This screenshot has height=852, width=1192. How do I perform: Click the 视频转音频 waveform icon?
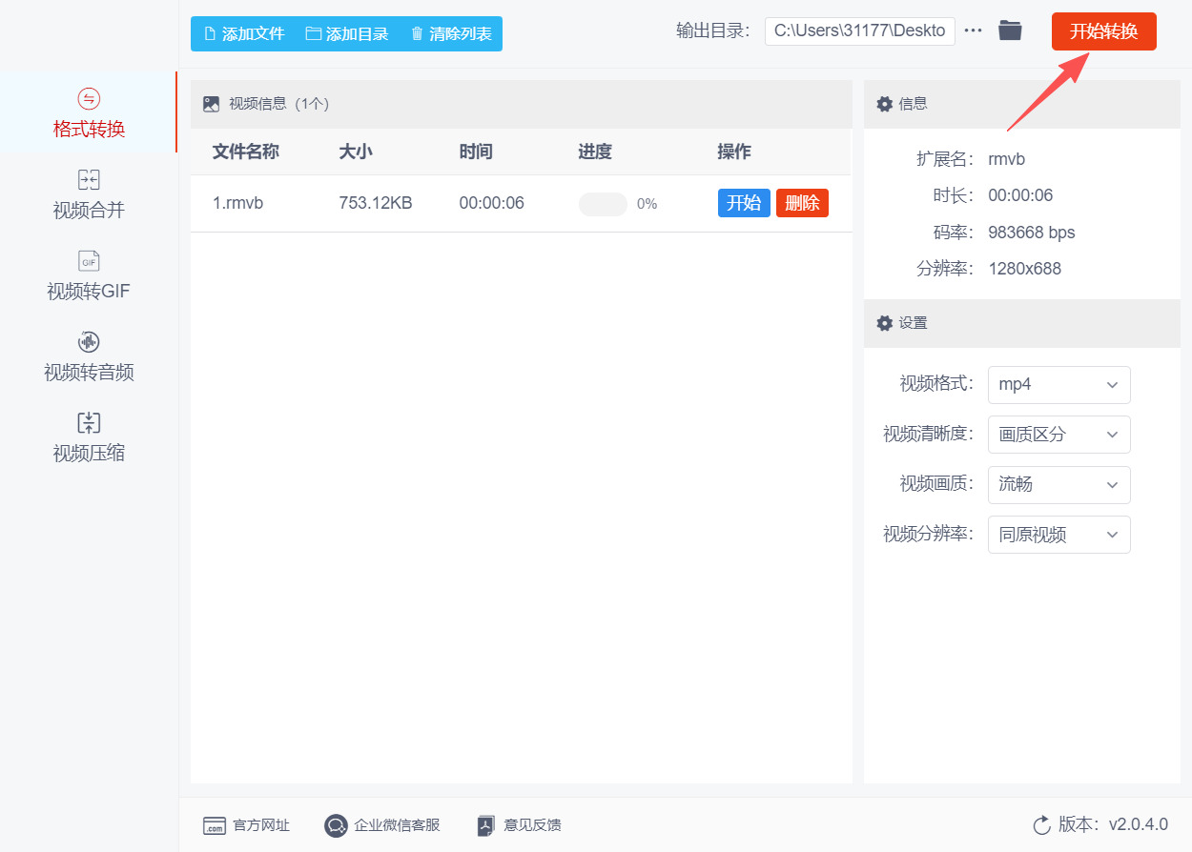tap(89, 342)
